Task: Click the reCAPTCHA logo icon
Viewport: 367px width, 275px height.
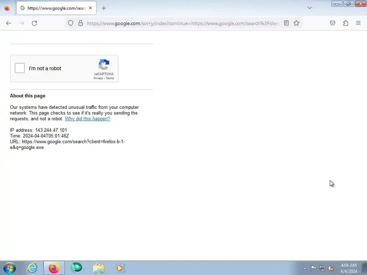Action: click(x=104, y=64)
